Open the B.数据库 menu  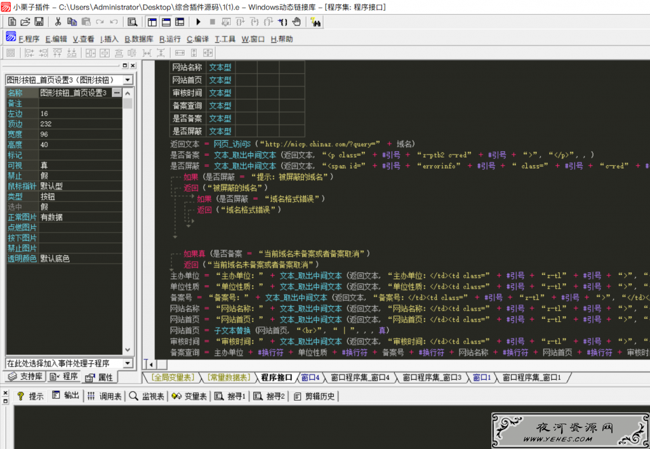click(x=139, y=39)
